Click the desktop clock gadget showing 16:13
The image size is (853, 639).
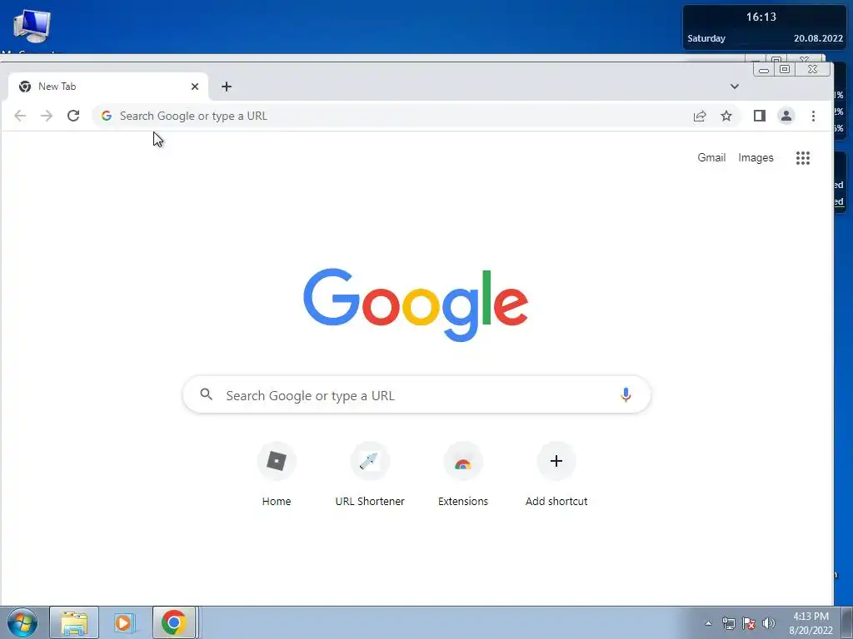point(764,27)
